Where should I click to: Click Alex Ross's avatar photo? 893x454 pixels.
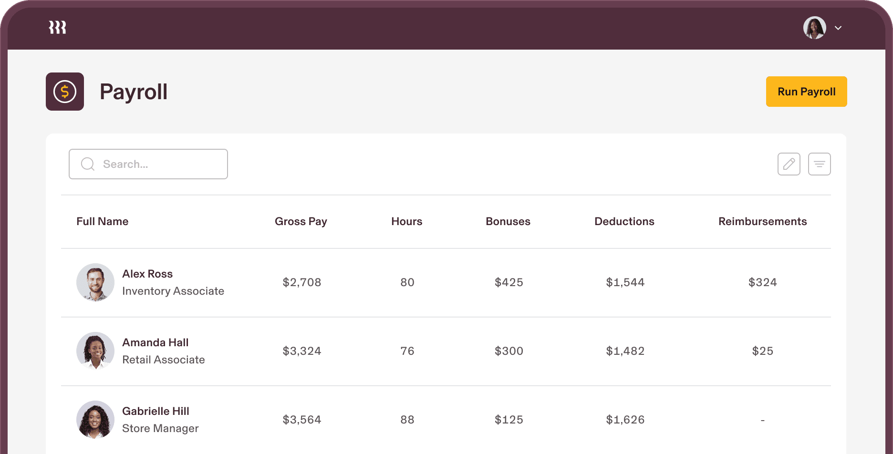click(x=95, y=282)
